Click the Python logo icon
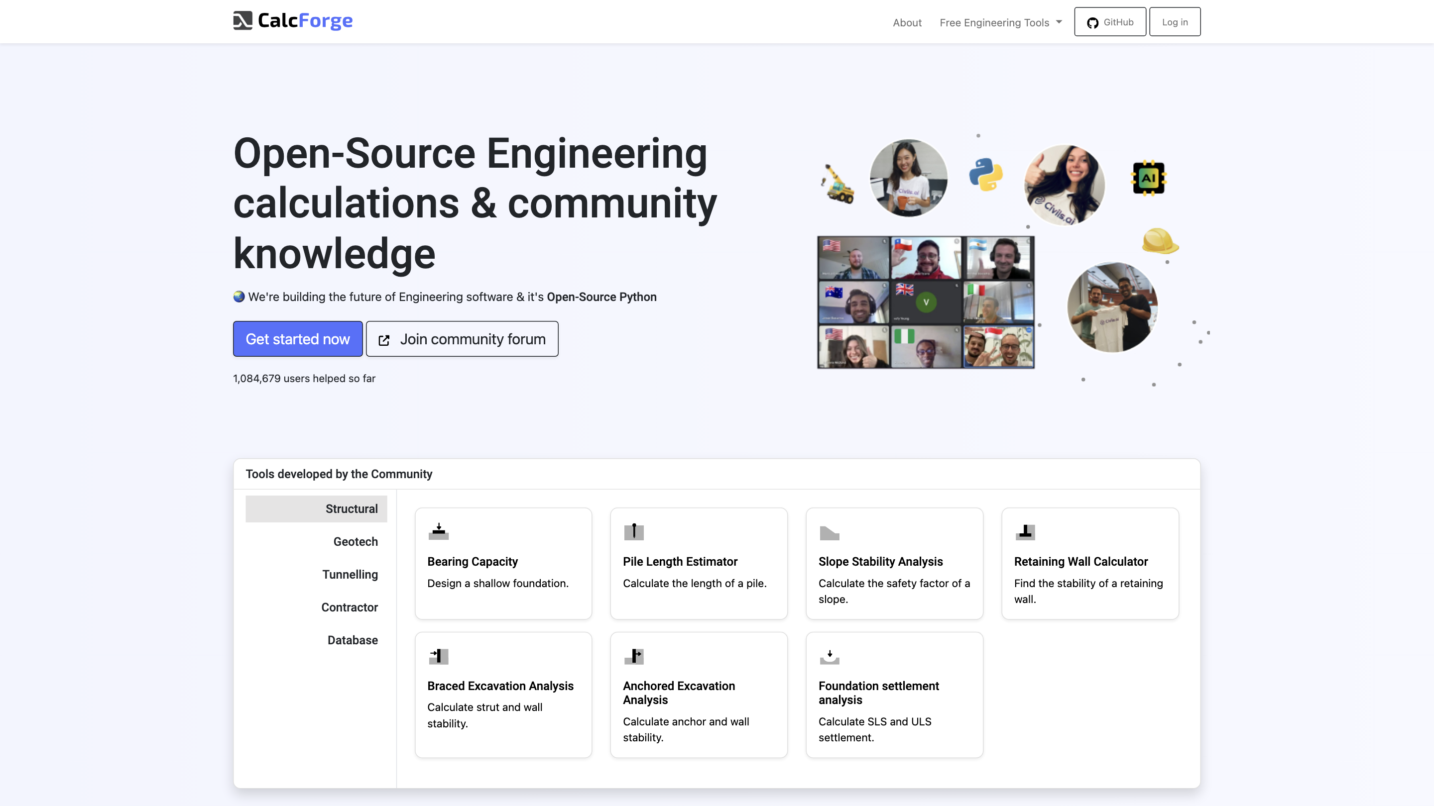This screenshot has height=806, width=1434. point(985,175)
